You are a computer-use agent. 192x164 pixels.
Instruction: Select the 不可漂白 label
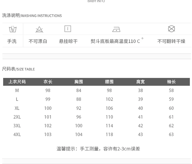pos(38,41)
